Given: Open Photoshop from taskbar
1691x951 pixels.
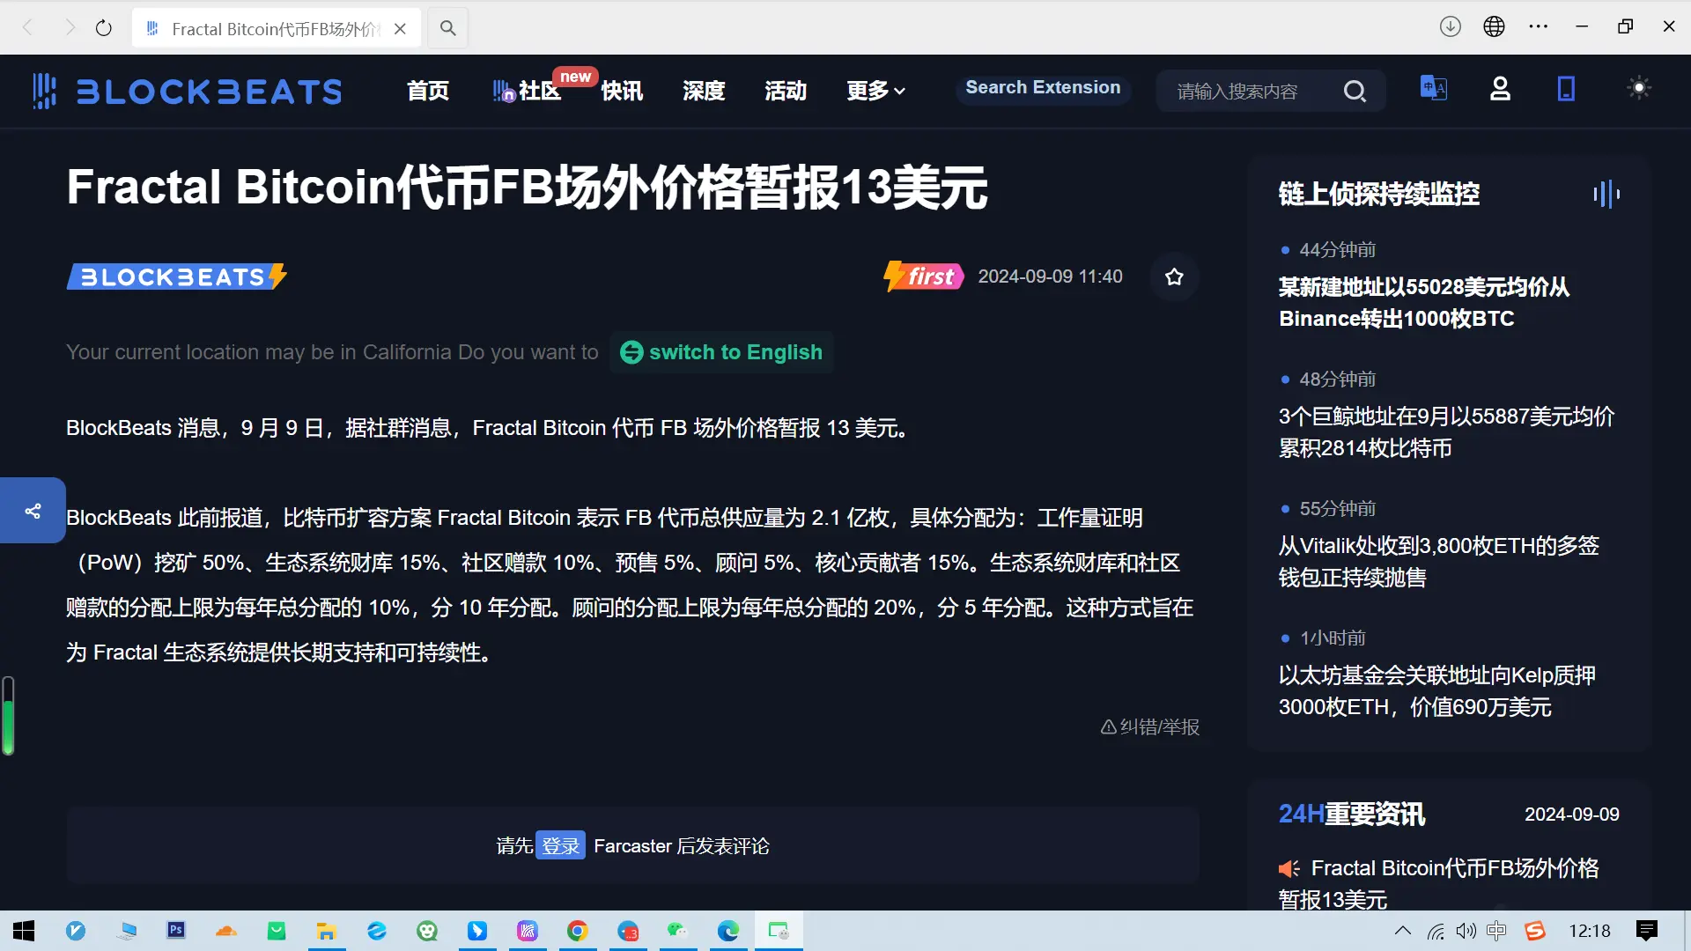Looking at the screenshot, I should click(176, 931).
